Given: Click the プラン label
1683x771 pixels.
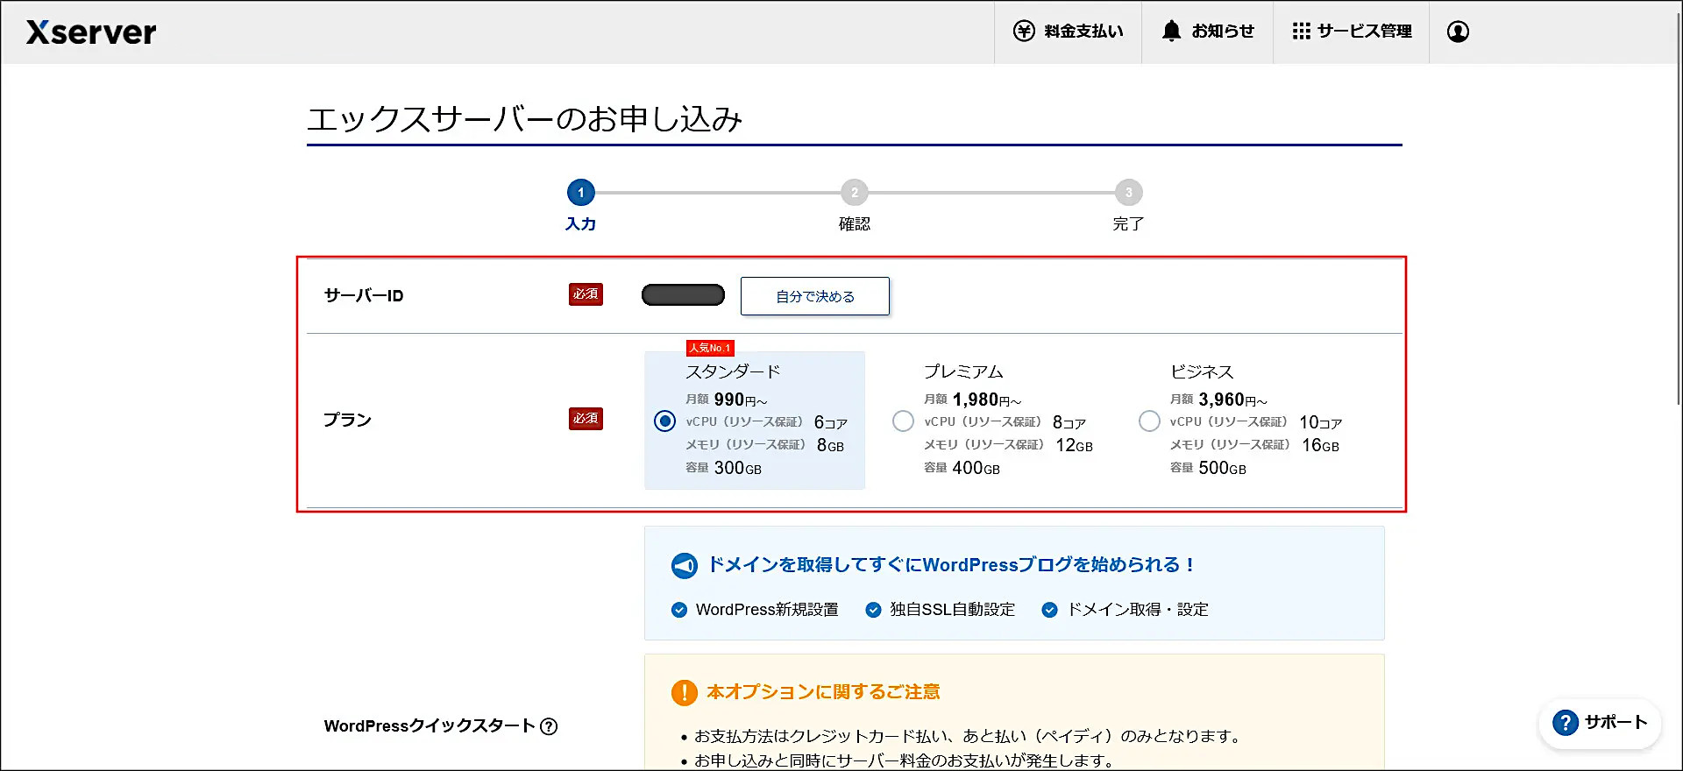Looking at the screenshot, I should [x=347, y=420].
